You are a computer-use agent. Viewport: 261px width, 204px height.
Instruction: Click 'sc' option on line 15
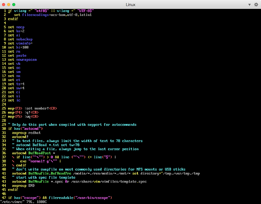tap(18, 68)
